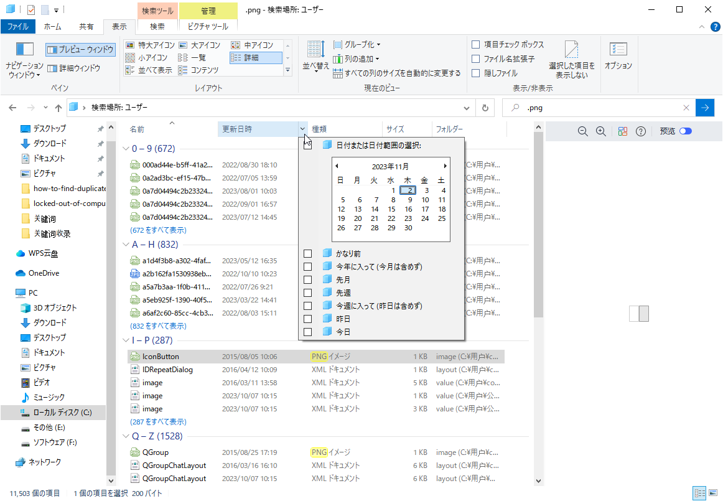Click the blue search arrow button
Viewport: 723px width, 501px height.
tap(705, 108)
